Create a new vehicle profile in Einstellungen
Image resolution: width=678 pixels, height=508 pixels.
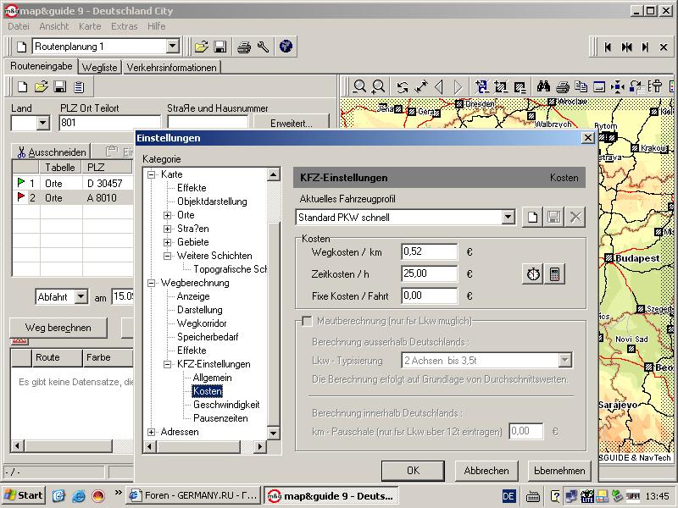click(x=533, y=217)
